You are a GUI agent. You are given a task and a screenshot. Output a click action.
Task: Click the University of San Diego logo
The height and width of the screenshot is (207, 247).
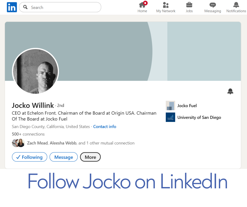pyautogui.click(x=170, y=117)
